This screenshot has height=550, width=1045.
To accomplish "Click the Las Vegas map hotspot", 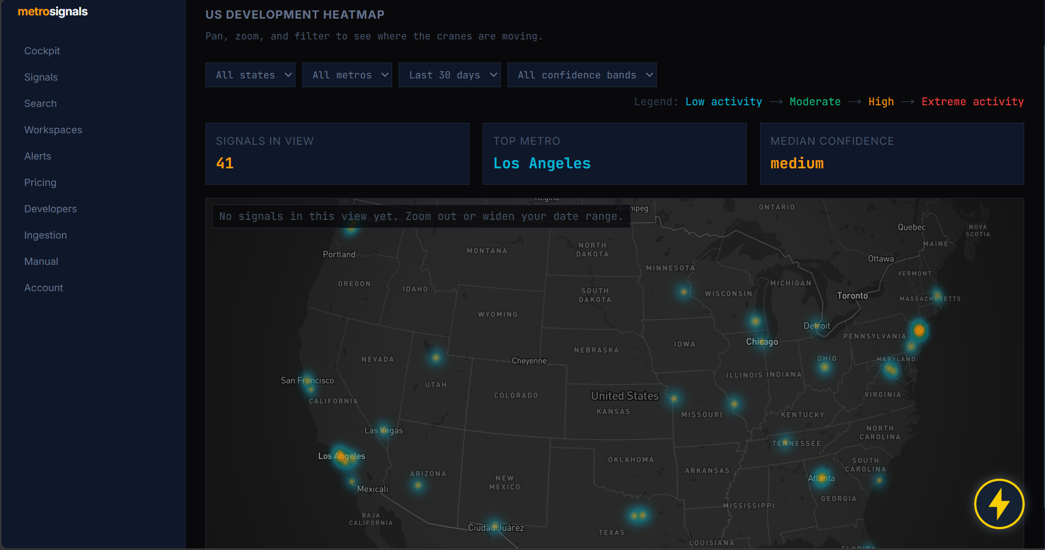I will (x=384, y=430).
